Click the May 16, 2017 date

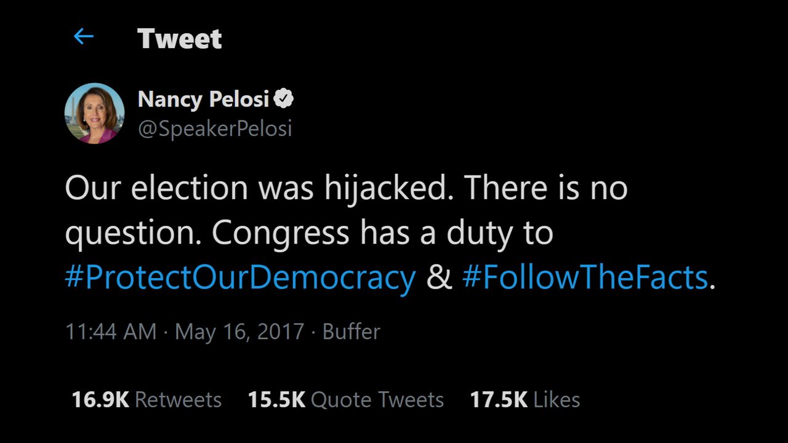pyautogui.click(x=239, y=332)
